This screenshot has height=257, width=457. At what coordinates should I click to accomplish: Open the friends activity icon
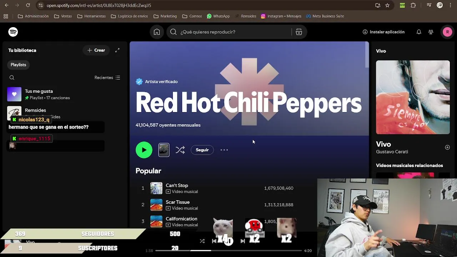coord(431,32)
